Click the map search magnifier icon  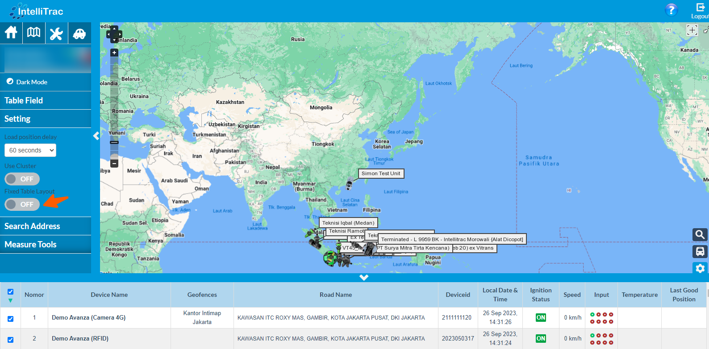pos(700,234)
